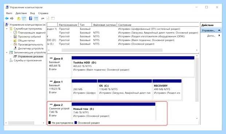
Task: Open the Справка menu
Action: (43, 13)
